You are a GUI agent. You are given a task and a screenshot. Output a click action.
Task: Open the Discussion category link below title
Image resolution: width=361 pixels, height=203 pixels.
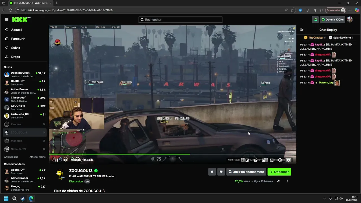point(76,181)
